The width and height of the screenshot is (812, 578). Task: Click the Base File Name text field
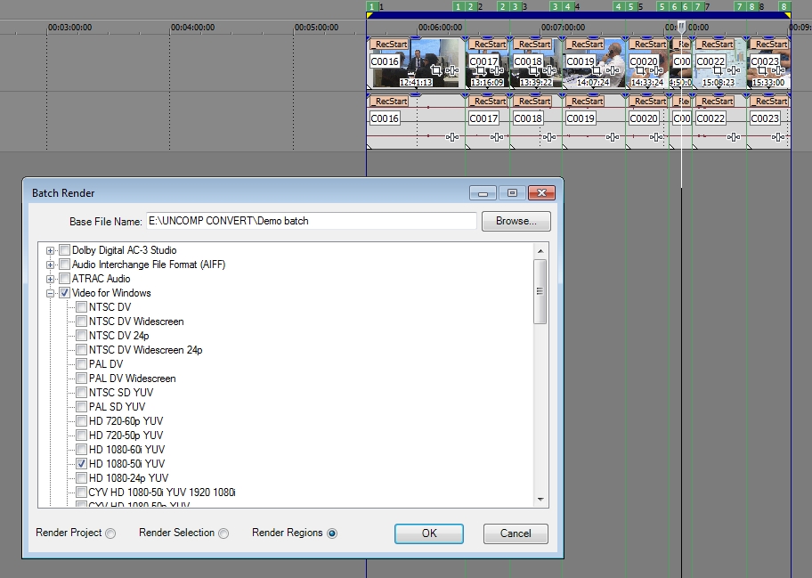click(x=311, y=221)
